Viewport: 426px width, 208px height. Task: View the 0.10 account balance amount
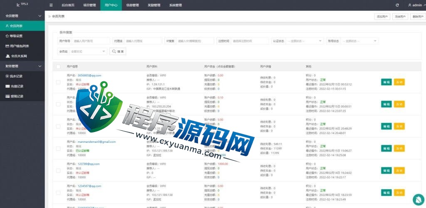[220, 97]
